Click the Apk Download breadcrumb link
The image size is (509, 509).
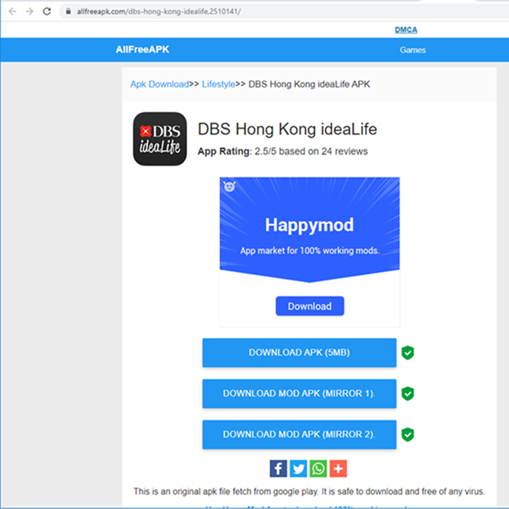(x=160, y=84)
